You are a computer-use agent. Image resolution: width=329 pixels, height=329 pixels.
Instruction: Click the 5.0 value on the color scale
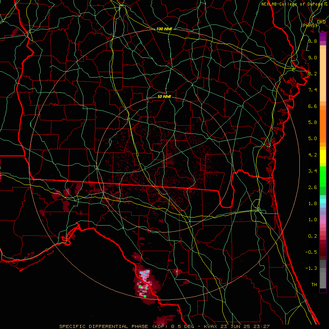point(313,139)
